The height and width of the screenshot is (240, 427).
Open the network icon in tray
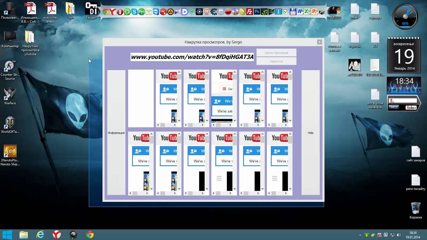(392, 235)
